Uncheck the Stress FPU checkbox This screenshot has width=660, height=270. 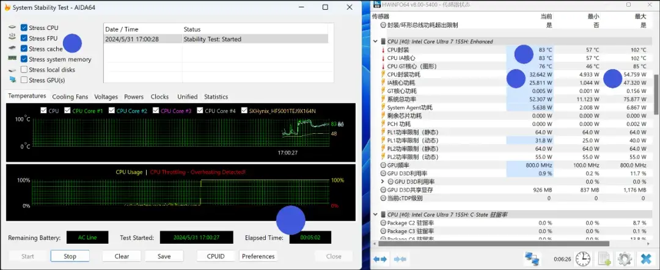[x=24, y=38]
